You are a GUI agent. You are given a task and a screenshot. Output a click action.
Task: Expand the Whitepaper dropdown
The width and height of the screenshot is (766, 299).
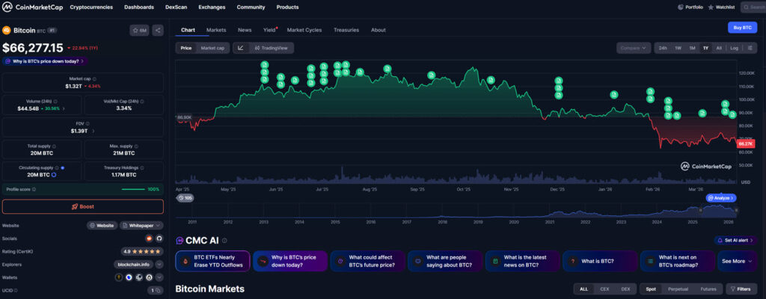tap(142, 225)
